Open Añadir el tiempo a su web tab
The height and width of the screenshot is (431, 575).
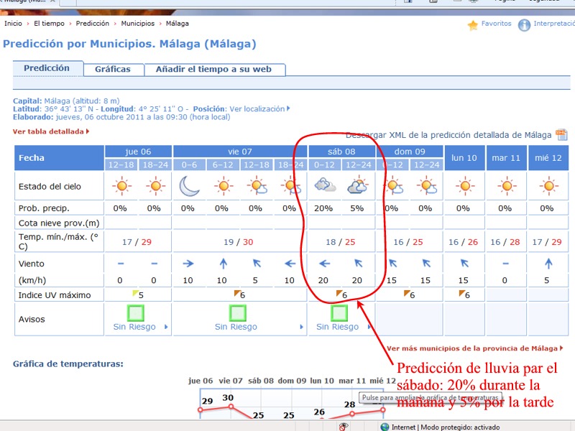(214, 70)
